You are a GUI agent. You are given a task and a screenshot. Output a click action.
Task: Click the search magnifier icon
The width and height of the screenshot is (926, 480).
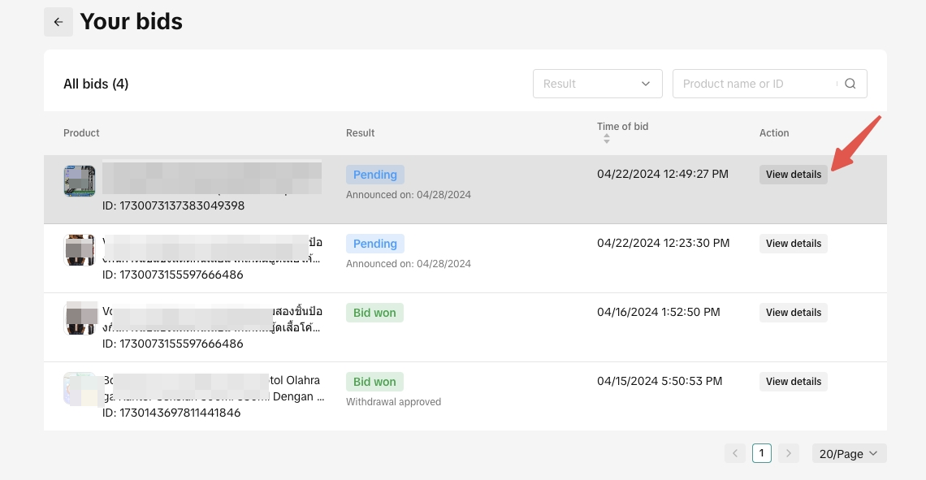click(x=850, y=84)
